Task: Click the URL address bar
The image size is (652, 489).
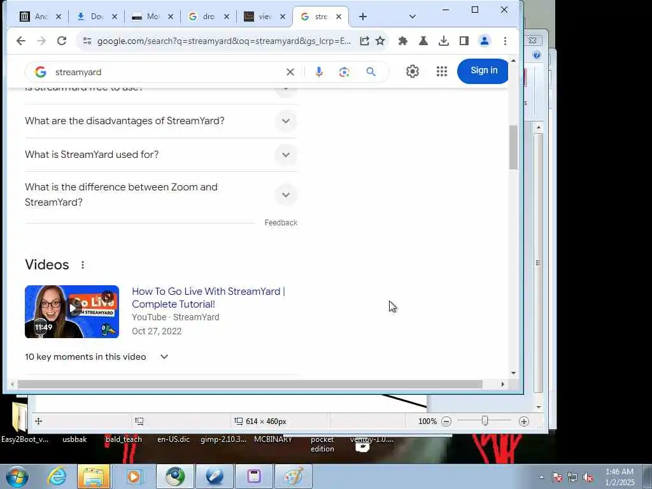Action: coord(223,41)
